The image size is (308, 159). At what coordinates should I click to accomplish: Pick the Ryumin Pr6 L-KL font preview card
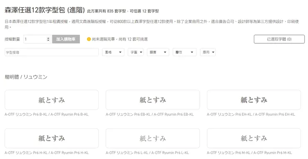click(x=153, y=138)
